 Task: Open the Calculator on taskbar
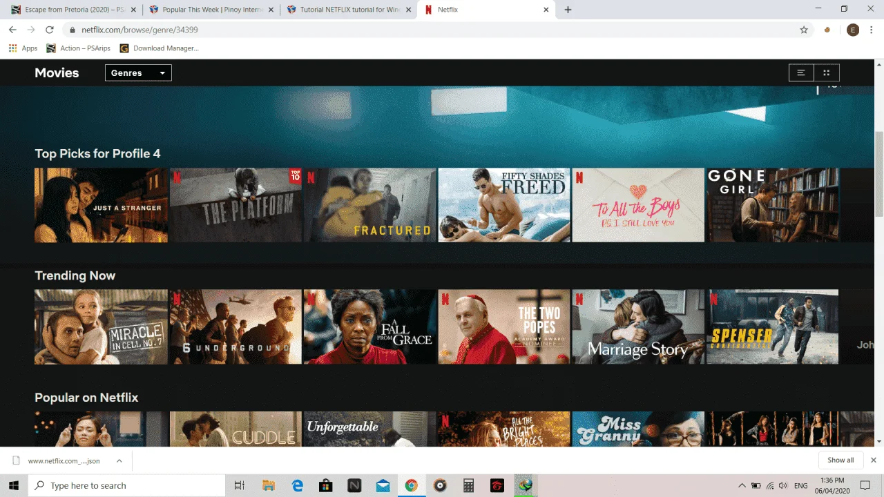coord(468,485)
